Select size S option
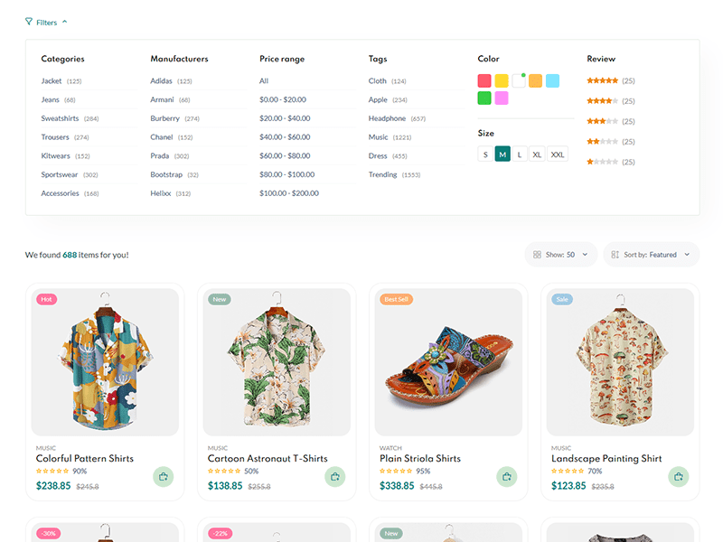723x542 pixels. (x=485, y=154)
